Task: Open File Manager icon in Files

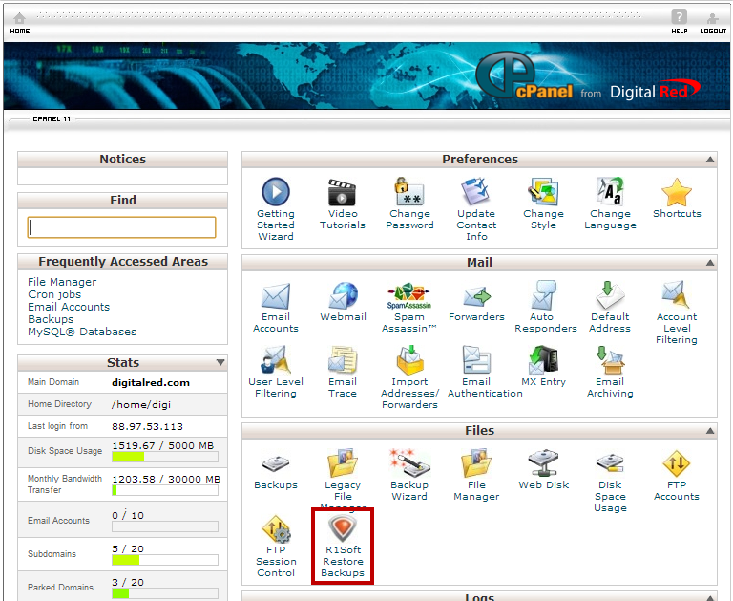Action: (x=476, y=462)
